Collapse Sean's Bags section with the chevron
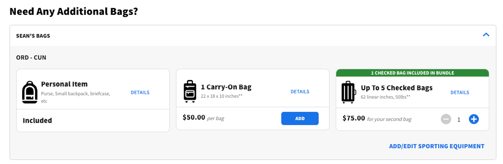This screenshot has height=164, width=503. pos(486,35)
